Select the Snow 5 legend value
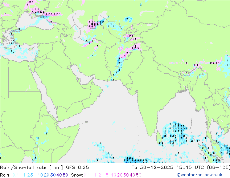The height and width of the screenshot is (178, 230). tap(107, 175)
